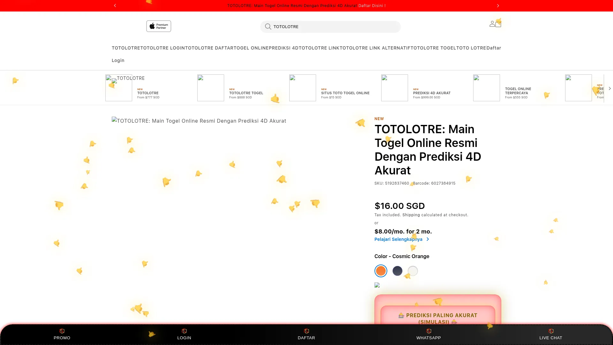Viewport: 613px width, 345px height.
Task: Open PREDIKSI 4D AKURAT product thumbnail
Action: [395, 88]
